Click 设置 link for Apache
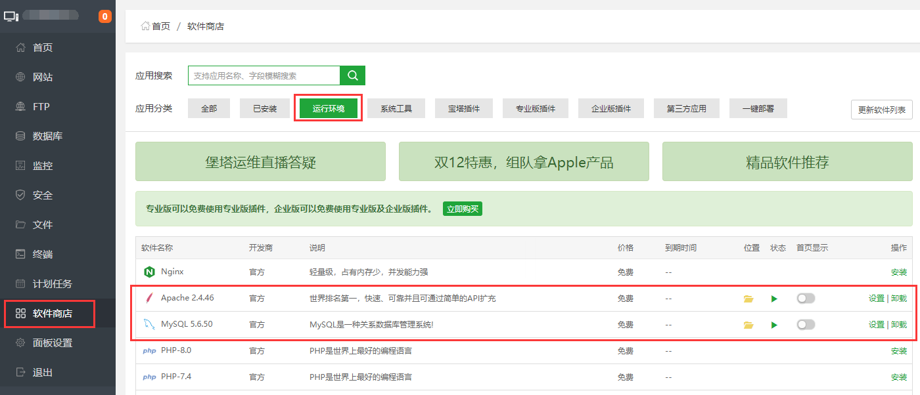Viewport: 920px width, 395px height. pos(877,299)
